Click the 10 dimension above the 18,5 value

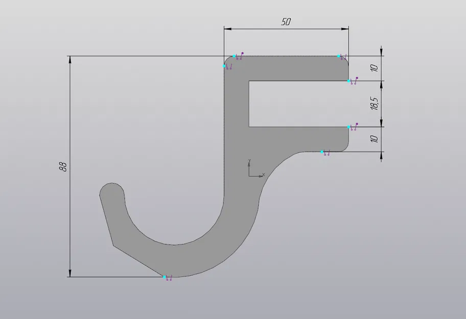[x=375, y=68]
